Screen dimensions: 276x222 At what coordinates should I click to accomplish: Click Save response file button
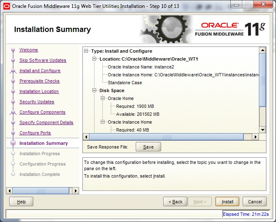pyautogui.click(x=148, y=147)
